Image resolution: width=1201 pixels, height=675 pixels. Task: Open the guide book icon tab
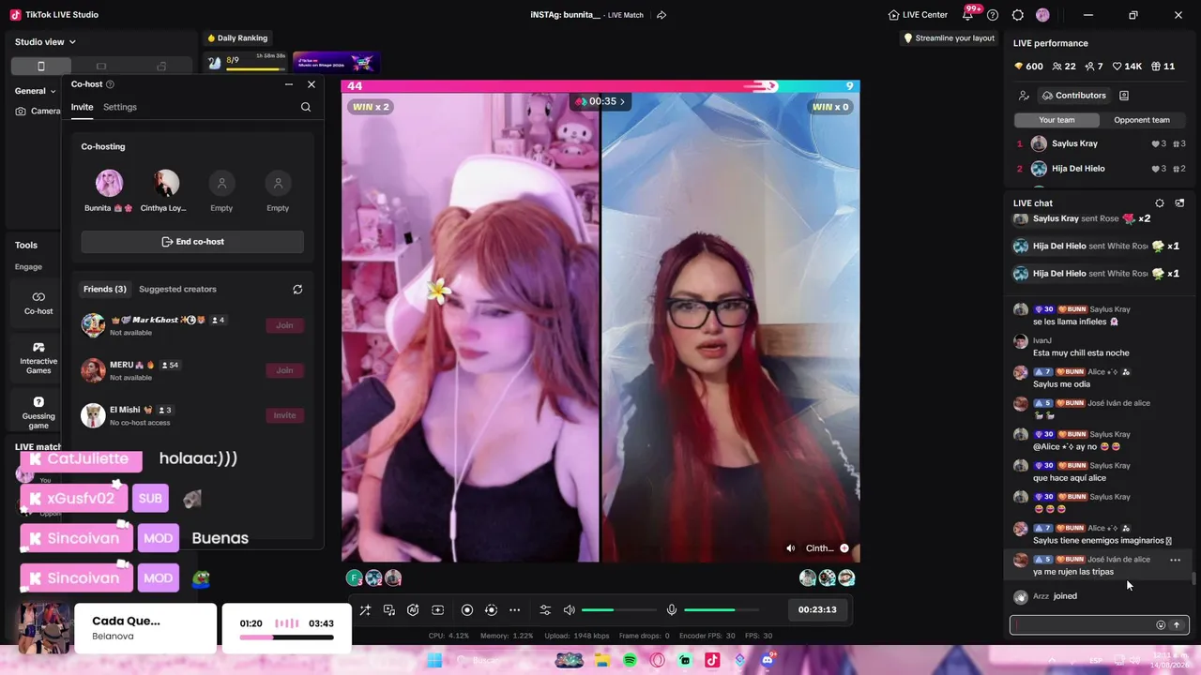point(1124,96)
